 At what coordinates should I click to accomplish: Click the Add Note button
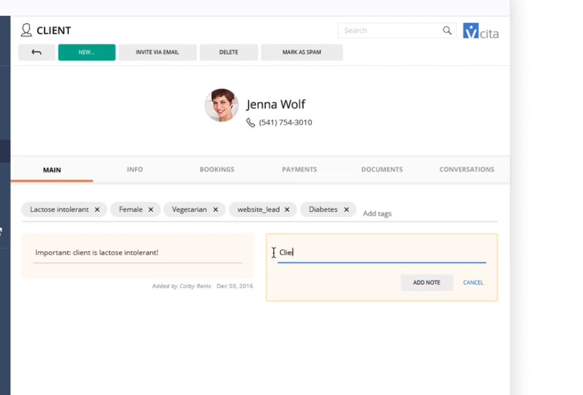pyautogui.click(x=426, y=283)
